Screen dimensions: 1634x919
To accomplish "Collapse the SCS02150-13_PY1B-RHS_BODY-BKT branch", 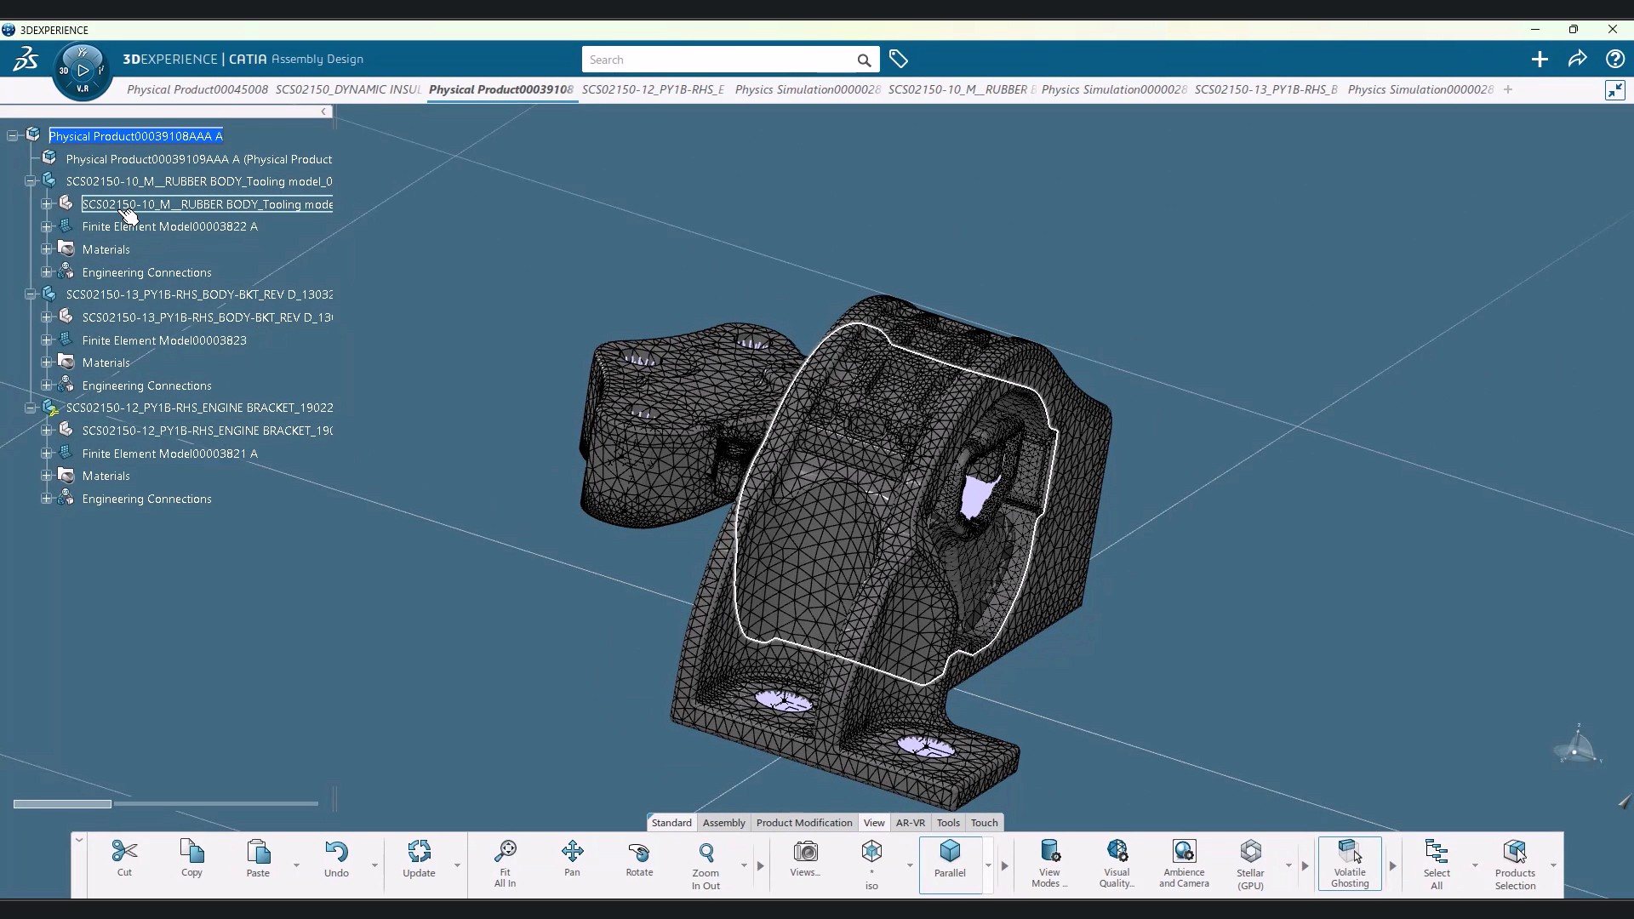I will point(30,294).
